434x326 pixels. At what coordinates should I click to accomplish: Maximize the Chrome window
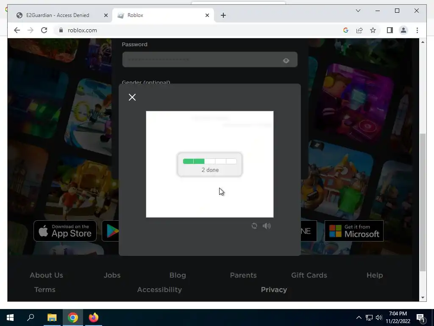click(397, 11)
